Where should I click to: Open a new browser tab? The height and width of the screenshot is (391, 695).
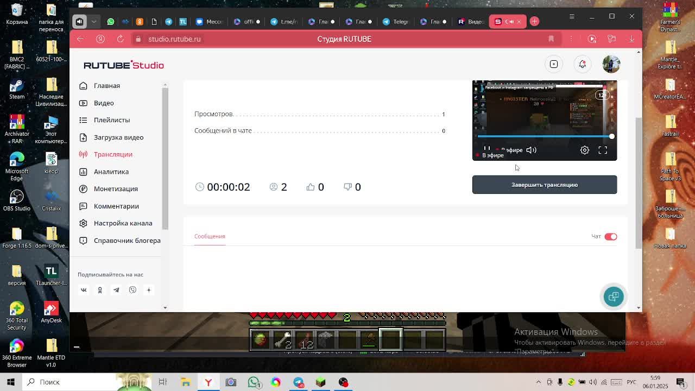(x=534, y=21)
